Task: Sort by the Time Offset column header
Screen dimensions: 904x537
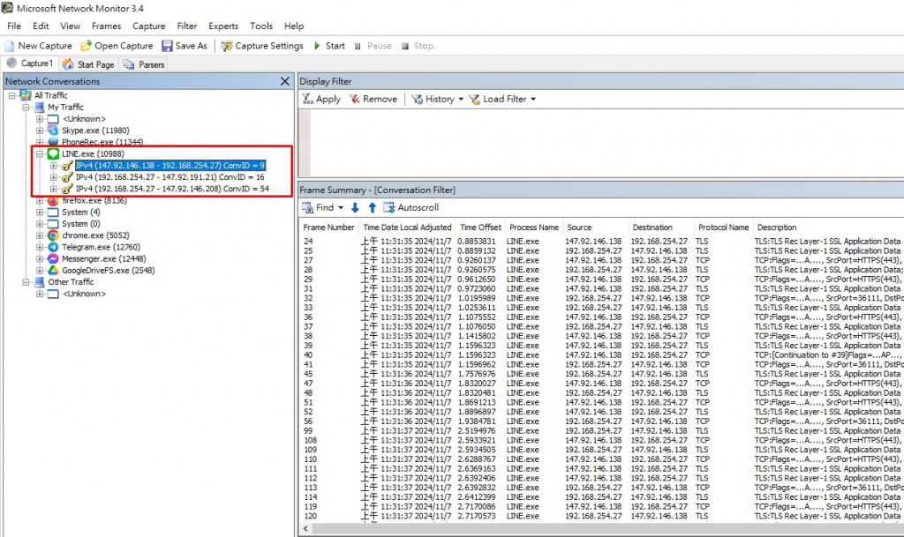Action: 481,227
